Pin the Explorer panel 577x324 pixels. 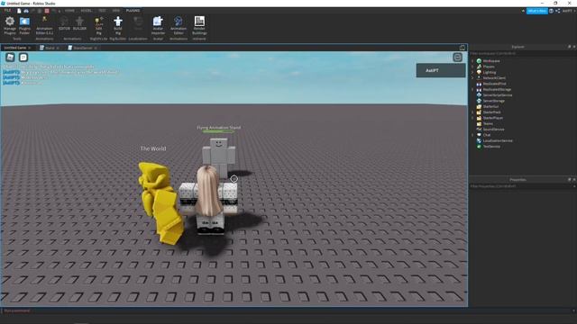tap(569, 47)
